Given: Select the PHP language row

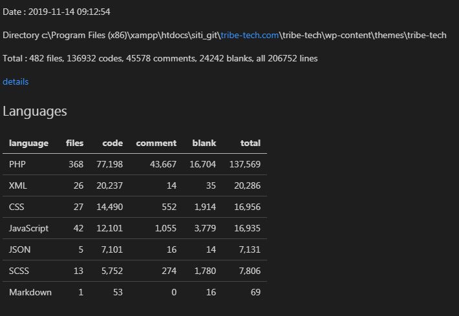Looking at the screenshot, I should point(134,164).
